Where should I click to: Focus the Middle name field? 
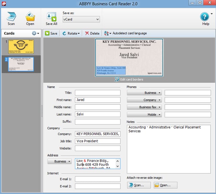(x=98, y=107)
